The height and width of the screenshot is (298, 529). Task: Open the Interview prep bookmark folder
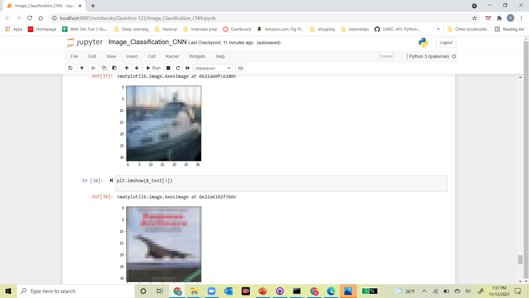(x=200, y=29)
